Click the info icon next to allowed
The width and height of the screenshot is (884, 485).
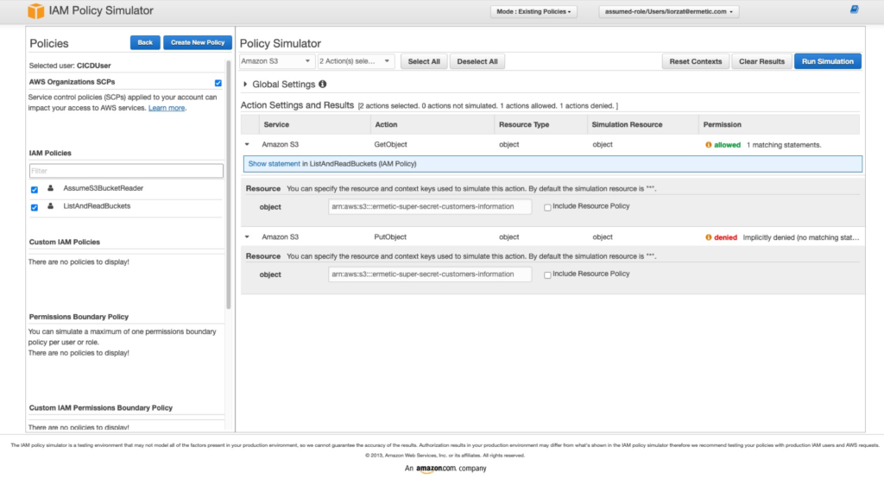pyautogui.click(x=708, y=145)
